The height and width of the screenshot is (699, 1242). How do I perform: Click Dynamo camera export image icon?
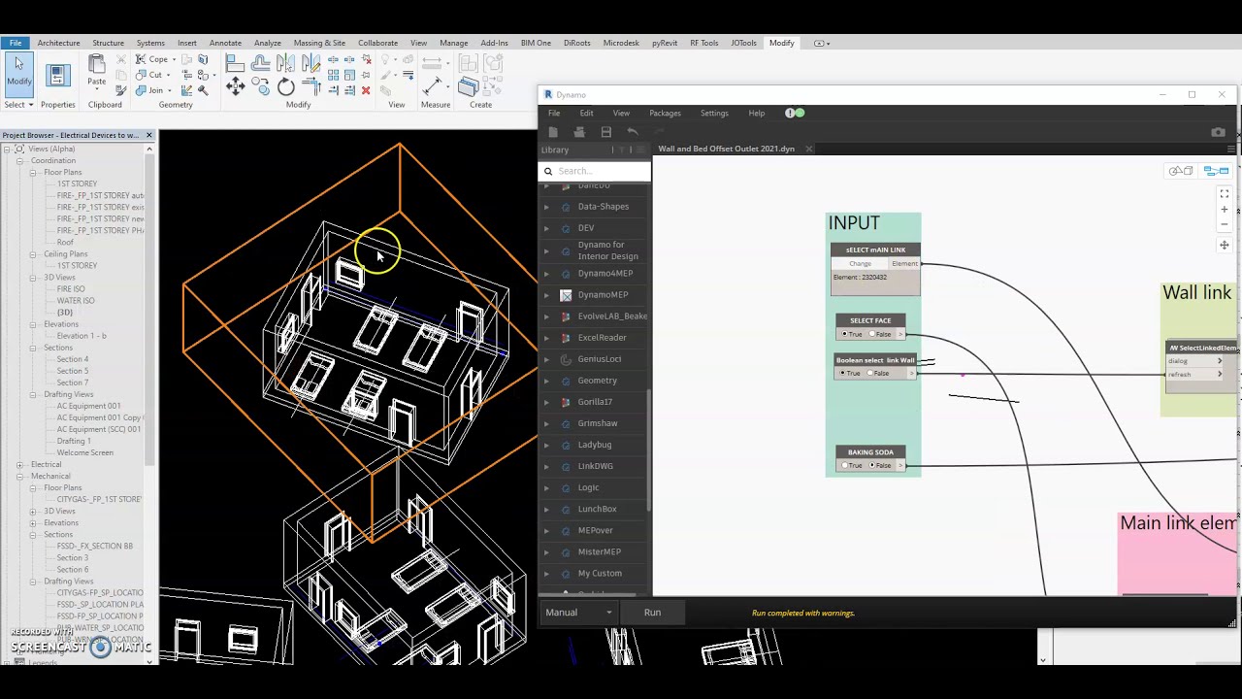1218,132
